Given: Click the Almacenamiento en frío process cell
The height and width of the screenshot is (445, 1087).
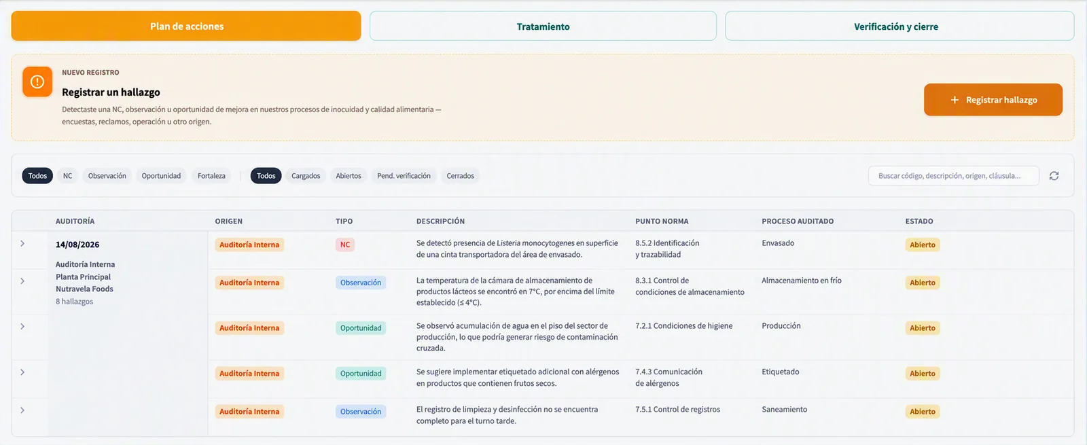Looking at the screenshot, I should point(801,281).
